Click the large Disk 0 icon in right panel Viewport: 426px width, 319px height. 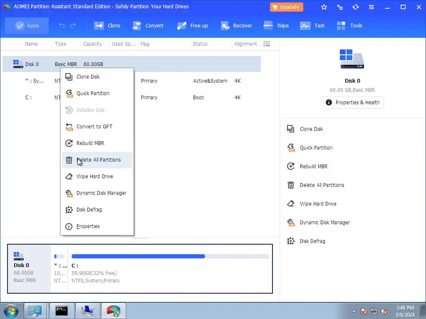[352, 59]
